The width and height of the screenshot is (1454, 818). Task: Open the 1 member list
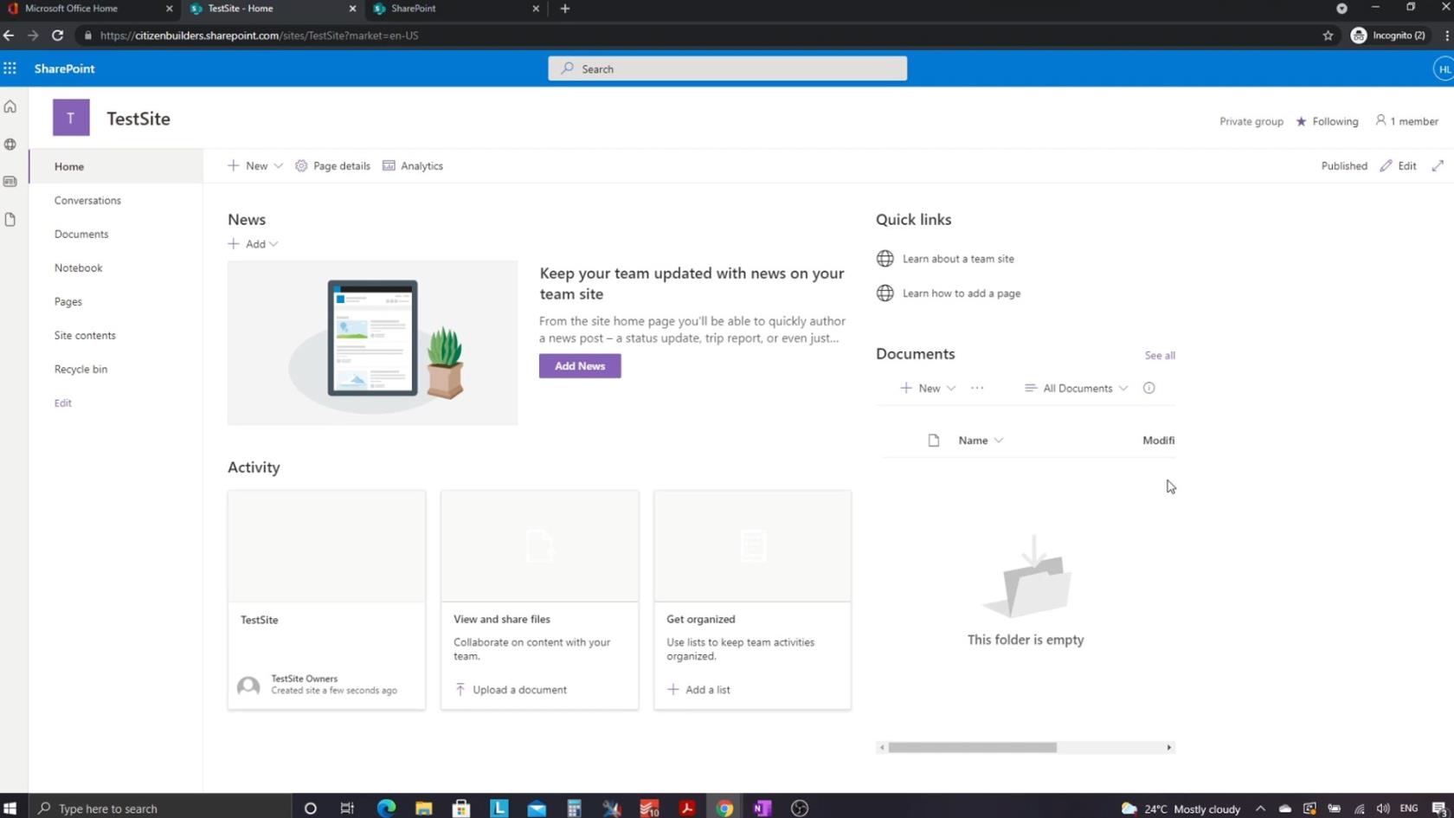[1406, 121]
